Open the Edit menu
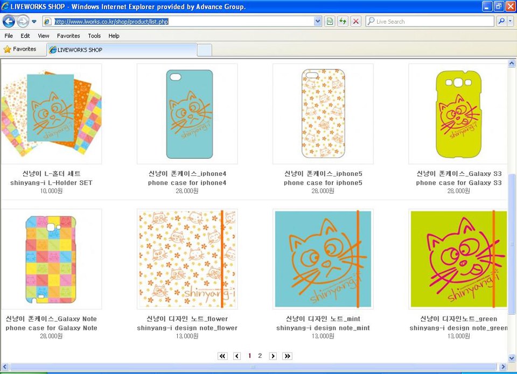The width and height of the screenshot is (517, 374). click(x=25, y=36)
